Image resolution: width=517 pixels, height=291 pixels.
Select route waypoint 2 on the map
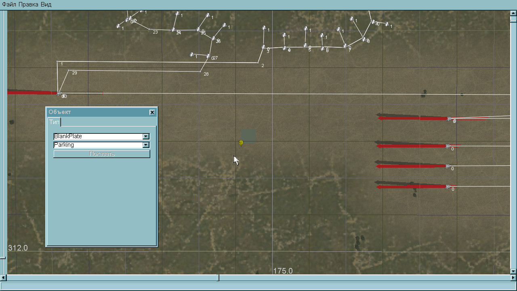[x=258, y=63]
